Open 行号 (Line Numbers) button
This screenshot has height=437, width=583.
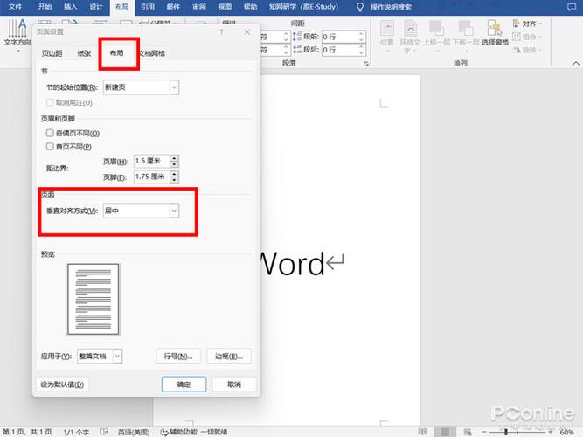coord(178,356)
